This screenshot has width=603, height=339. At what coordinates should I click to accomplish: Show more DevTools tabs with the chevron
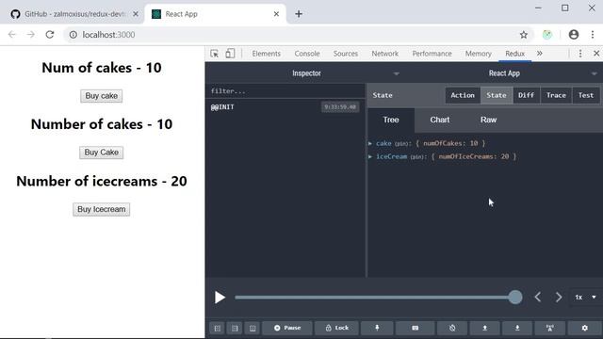[540, 54]
